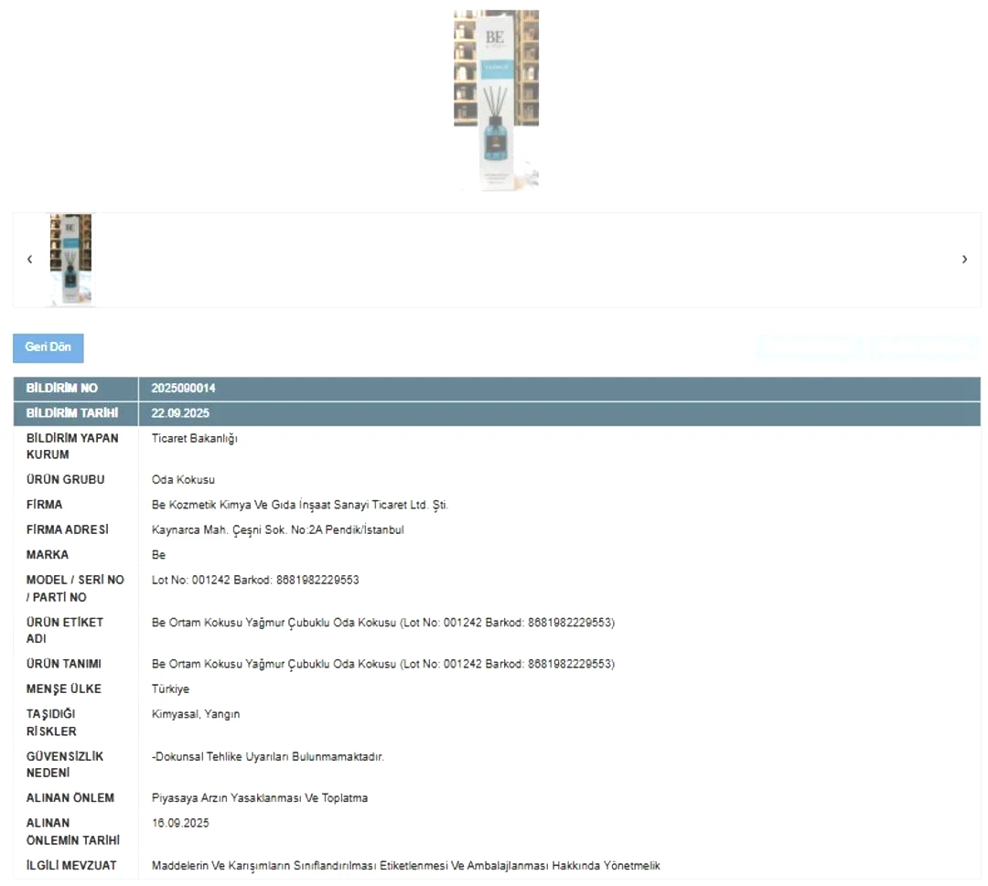The height and width of the screenshot is (886, 988).
Task: Select the Kaynarca Mah. company address
Action: (x=278, y=530)
